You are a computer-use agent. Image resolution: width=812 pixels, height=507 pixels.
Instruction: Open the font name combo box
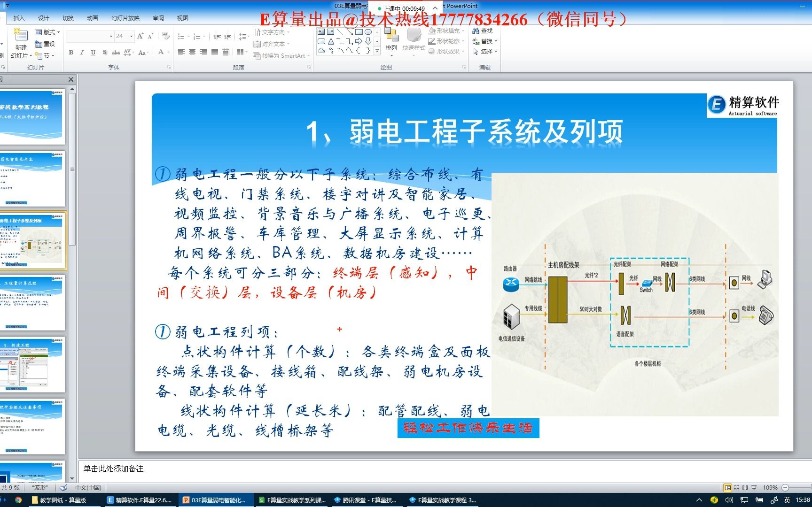(90, 36)
